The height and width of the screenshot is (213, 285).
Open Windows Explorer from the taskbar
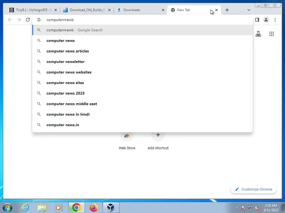42,207
